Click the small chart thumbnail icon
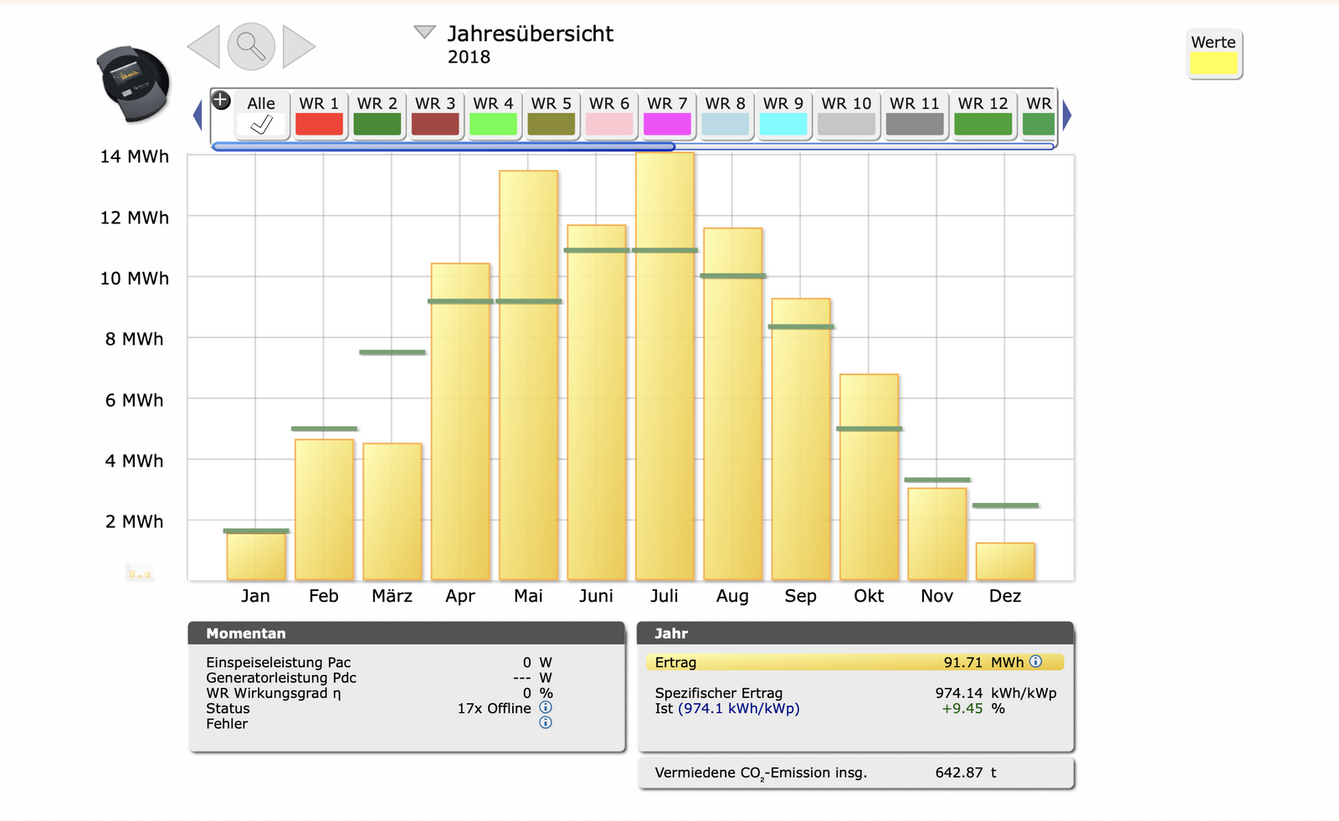Screen dimensions: 1339x821 click(140, 572)
